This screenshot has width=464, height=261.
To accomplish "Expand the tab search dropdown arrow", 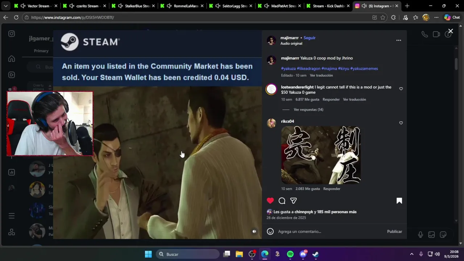I will coord(5,6).
